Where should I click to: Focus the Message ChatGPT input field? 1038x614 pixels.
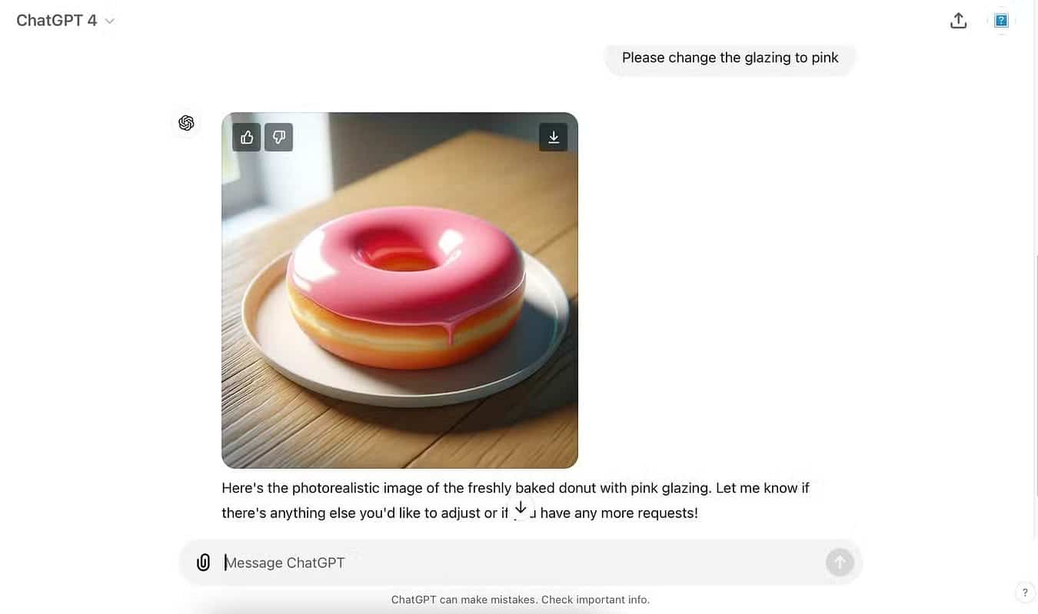tap(521, 563)
